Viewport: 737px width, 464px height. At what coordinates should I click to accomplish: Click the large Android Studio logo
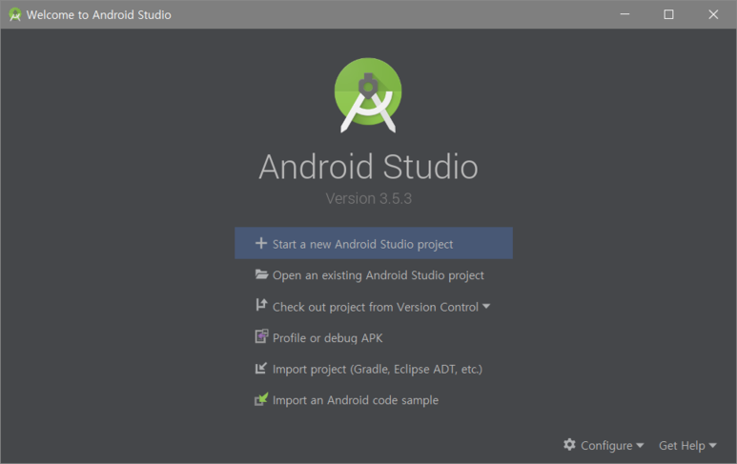(368, 95)
